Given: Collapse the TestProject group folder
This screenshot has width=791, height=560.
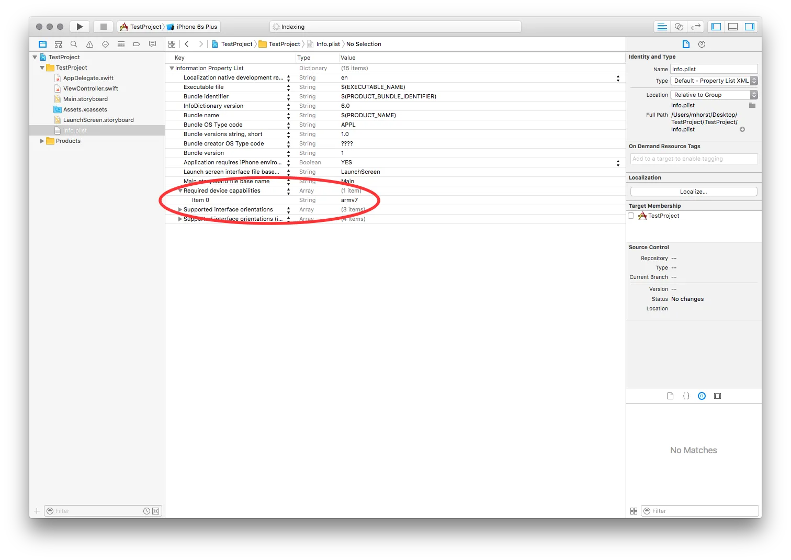Looking at the screenshot, I should pyautogui.click(x=42, y=68).
